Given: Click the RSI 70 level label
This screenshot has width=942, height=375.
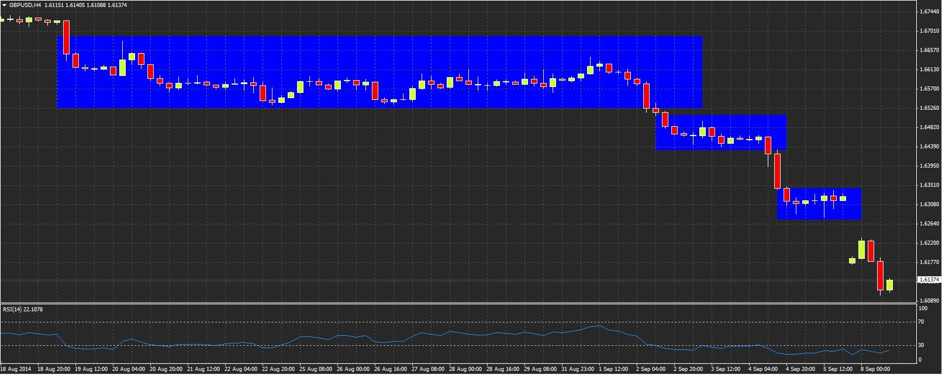Looking at the screenshot, I should tap(922, 322).
